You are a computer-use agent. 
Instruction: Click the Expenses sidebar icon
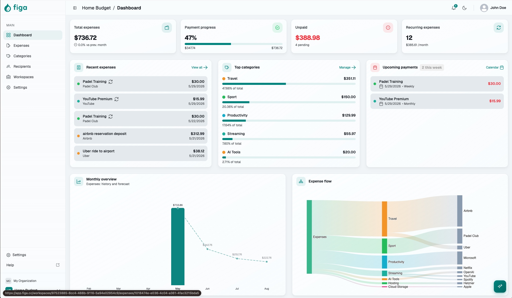tap(8, 45)
